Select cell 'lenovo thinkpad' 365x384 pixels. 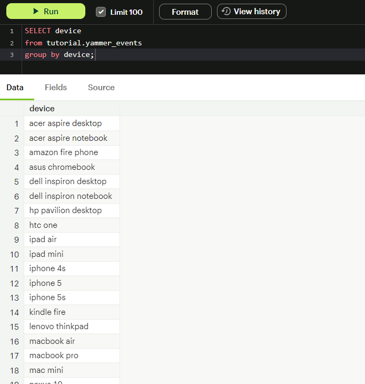pos(72,327)
